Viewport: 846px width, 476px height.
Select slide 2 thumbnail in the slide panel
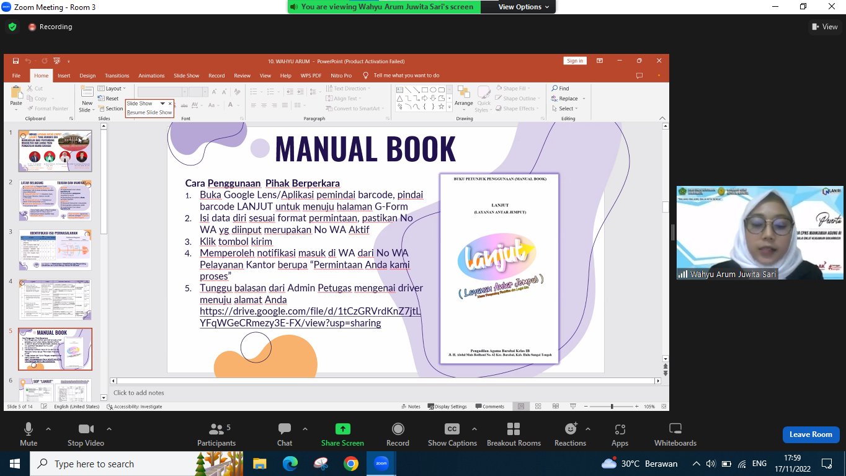[x=55, y=200]
